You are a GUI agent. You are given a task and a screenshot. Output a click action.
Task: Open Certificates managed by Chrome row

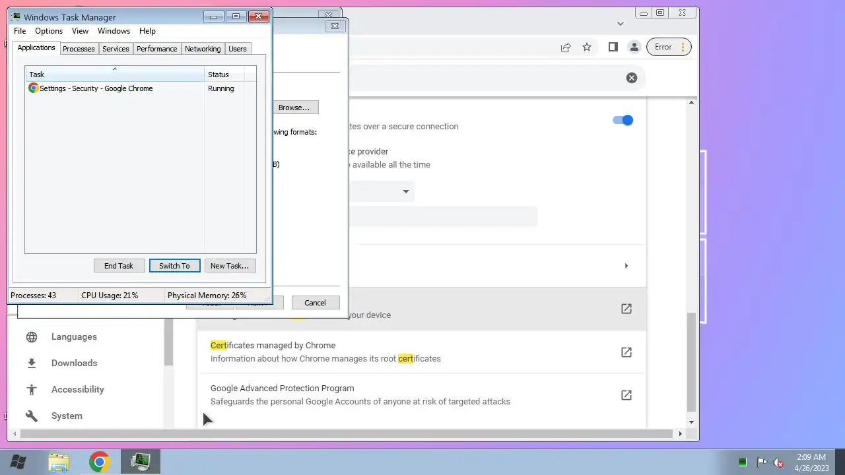(x=422, y=352)
